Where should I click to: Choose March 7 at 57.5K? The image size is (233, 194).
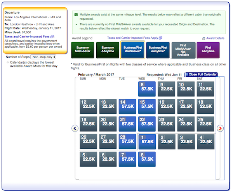pyautogui.click(x=127, y=159)
